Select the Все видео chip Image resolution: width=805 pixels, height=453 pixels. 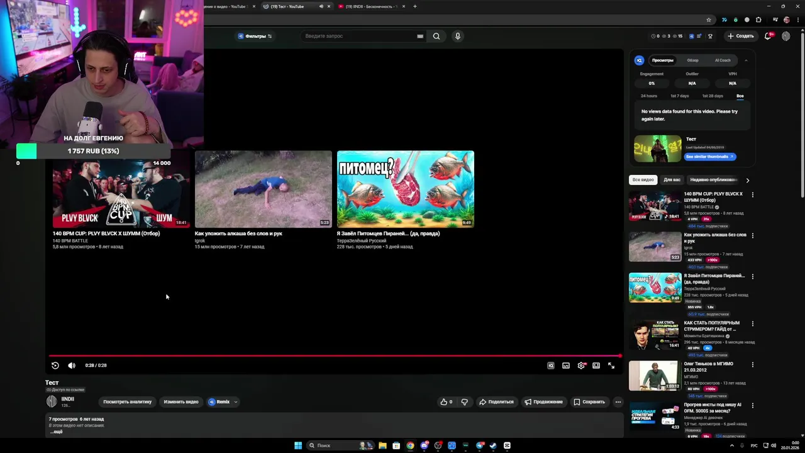[x=643, y=180]
